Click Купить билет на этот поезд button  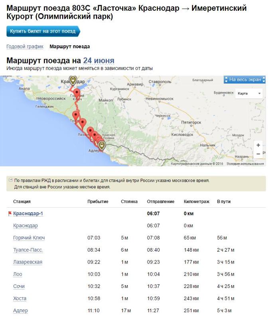43,31
